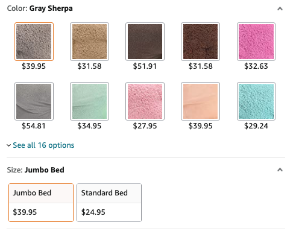Pick the turquoise sherpa swatch at $29.24
Viewport: 299px width, 231px height.
click(x=256, y=101)
